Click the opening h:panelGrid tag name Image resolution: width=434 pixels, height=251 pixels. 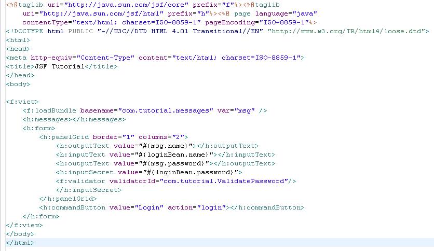66,137
